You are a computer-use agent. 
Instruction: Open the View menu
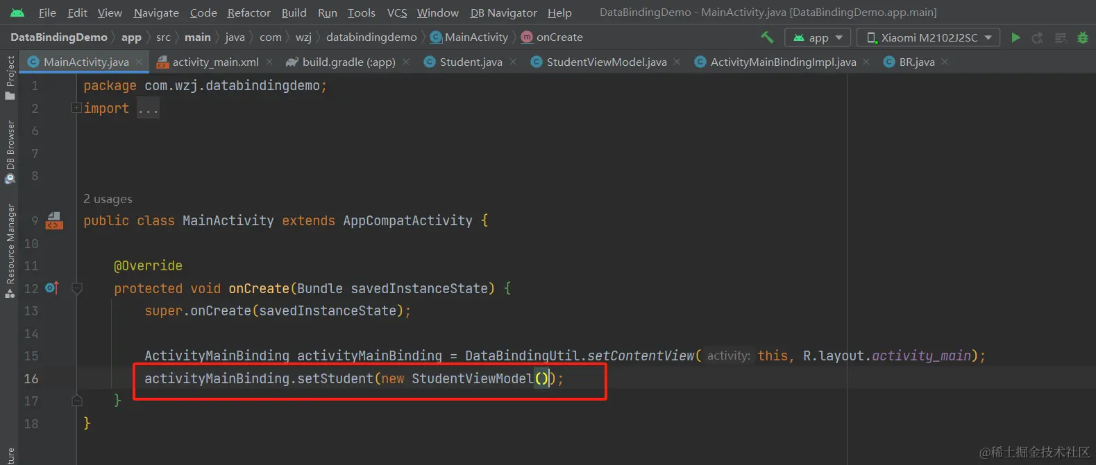[x=110, y=12]
